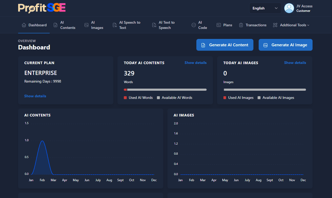Open the AI Images menu item

coord(94,25)
